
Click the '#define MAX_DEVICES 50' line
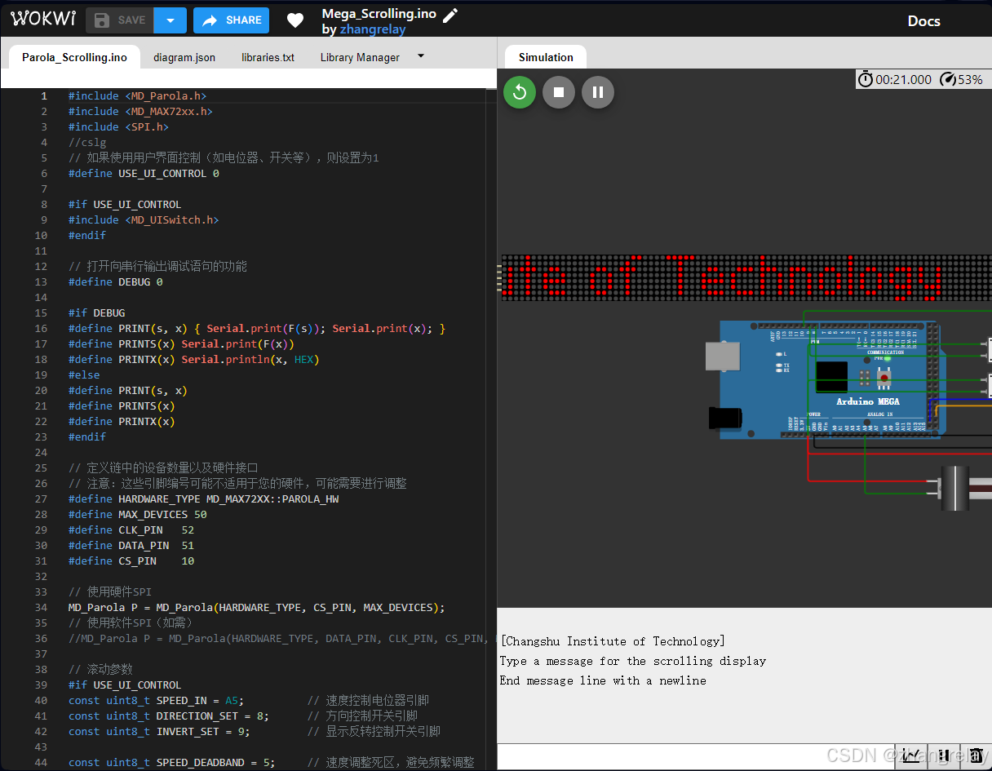138,514
